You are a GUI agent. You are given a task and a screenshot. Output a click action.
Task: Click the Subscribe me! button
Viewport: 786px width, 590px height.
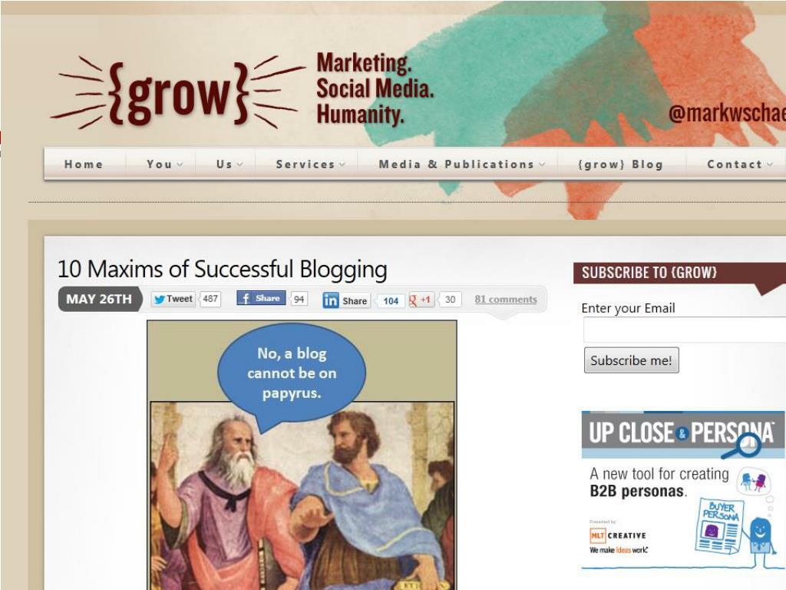point(631,360)
